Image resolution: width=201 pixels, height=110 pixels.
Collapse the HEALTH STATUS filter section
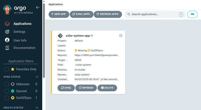click(x=37, y=108)
